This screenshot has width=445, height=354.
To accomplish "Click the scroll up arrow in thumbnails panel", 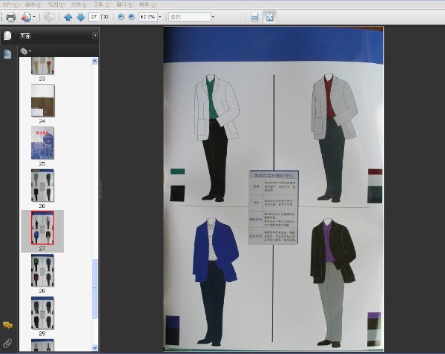I will (x=95, y=61).
